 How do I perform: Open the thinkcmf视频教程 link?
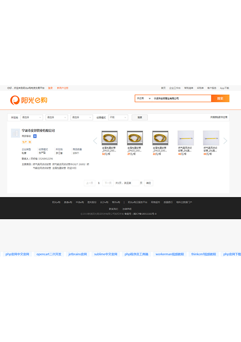[x=204, y=254]
